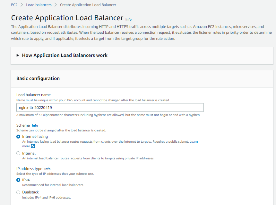Open Load balancers breadcrumb link
The width and height of the screenshot is (276, 205).
pyautogui.click(x=39, y=5)
